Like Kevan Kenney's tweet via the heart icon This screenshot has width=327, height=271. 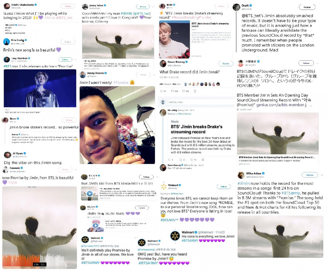(x=183, y=91)
